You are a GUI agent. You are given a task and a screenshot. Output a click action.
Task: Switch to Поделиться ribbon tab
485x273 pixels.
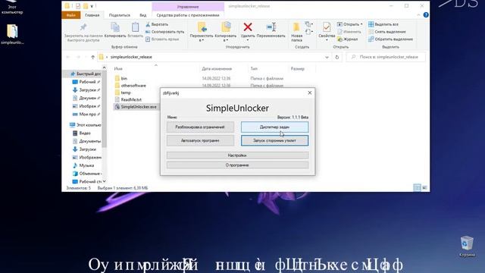click(120, 15)
